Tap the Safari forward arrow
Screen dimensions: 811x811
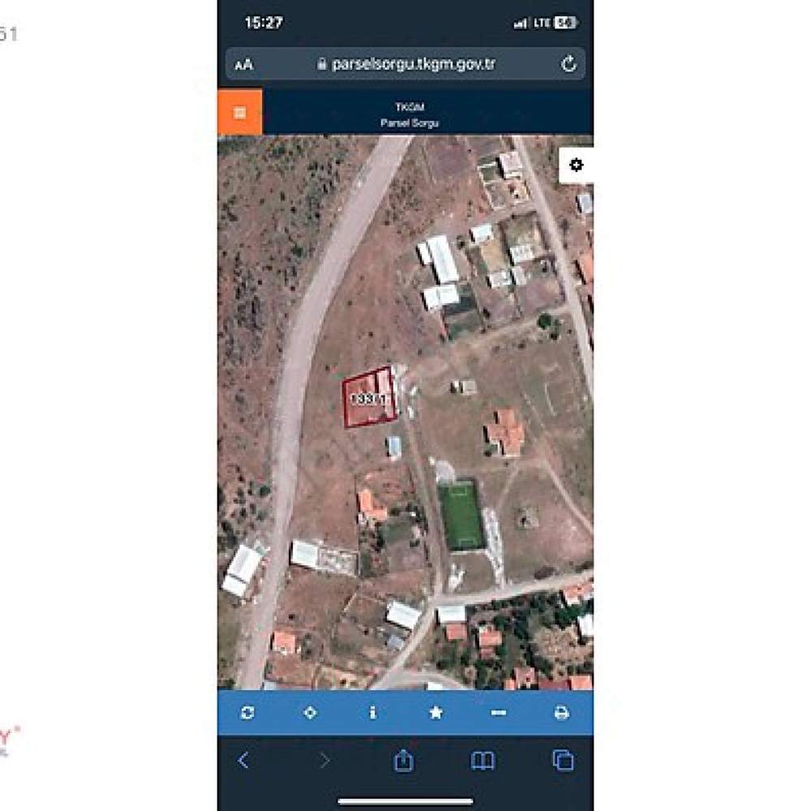324,761
